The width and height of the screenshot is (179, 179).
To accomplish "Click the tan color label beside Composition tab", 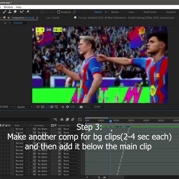I will coord(4,18).
